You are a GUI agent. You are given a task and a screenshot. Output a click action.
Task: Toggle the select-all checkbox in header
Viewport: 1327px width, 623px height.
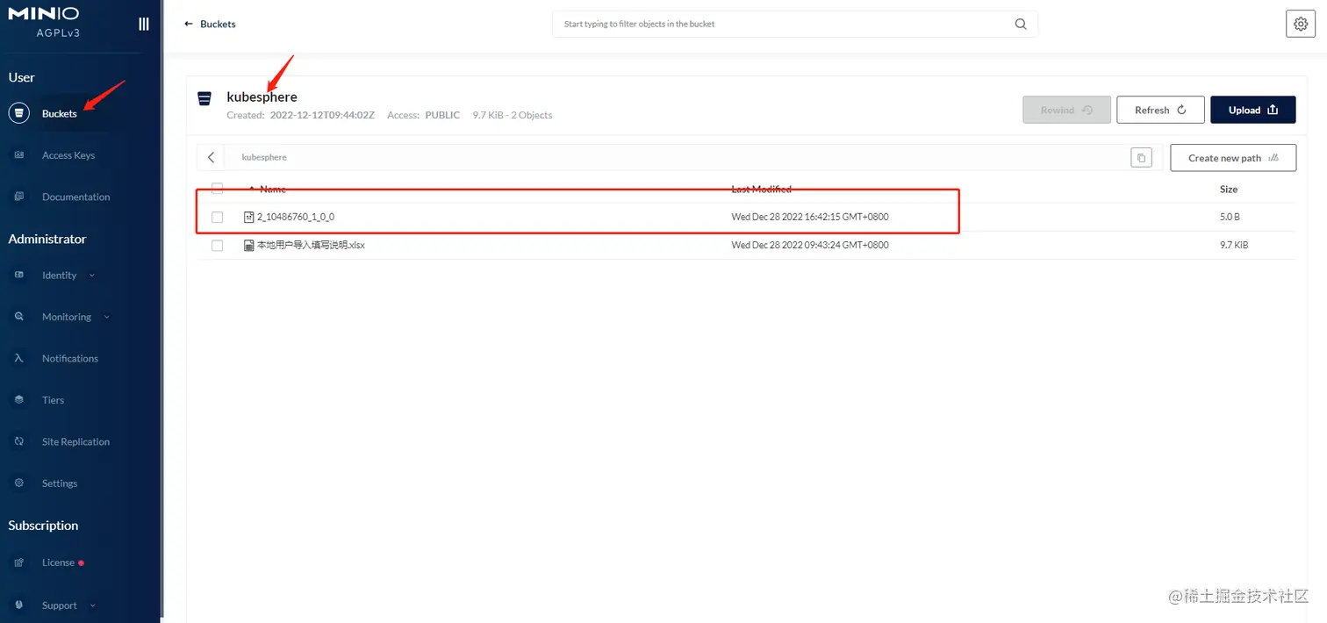pos(218,189)
